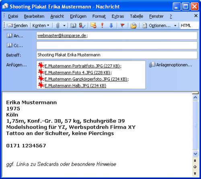This screenshot has height=179, width=201.
Task: Click the permission envelope icon
Action: coord(93,25)
